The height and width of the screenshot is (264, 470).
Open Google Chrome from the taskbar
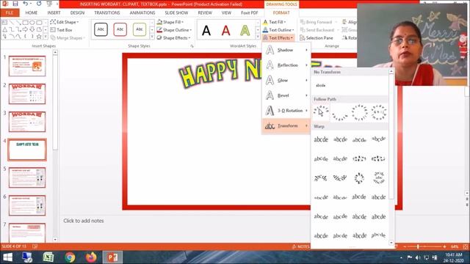tap(70, 257)
